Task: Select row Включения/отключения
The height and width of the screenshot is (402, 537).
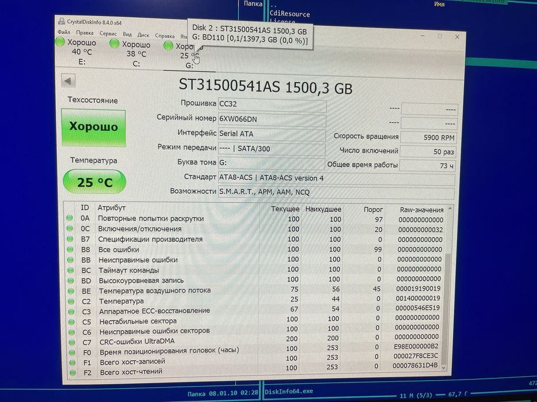Action: pos(255,229)
